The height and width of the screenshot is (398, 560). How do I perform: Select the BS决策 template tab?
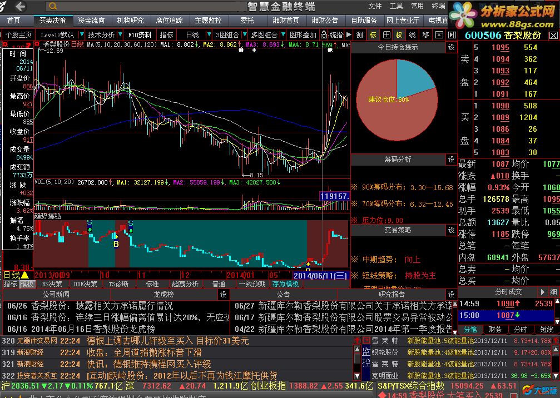click(52, 284)
